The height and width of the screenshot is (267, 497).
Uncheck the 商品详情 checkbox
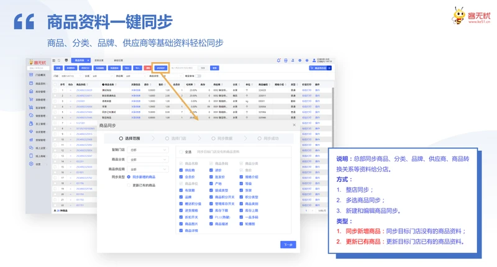tap(181, 230)
